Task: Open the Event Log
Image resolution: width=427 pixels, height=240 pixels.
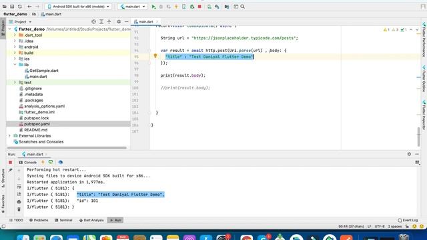Action: click(408, 220)
